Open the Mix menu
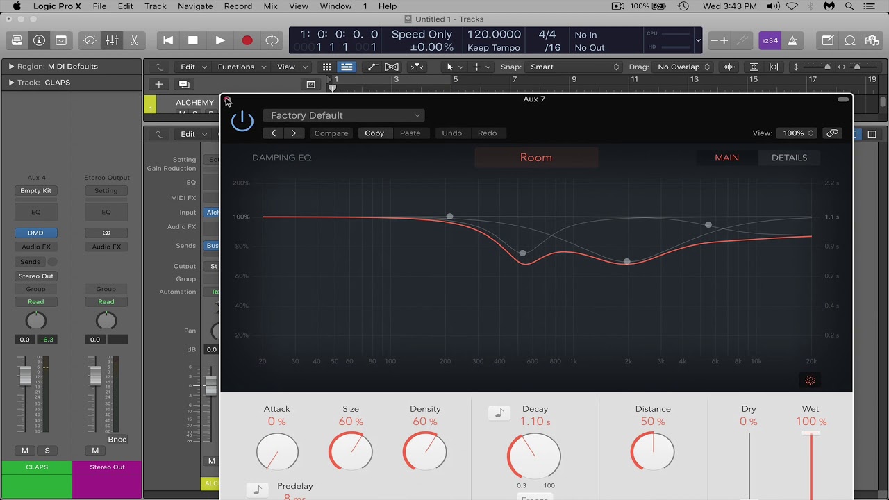Viewport: 889px width, 500px height. (271, 6)
